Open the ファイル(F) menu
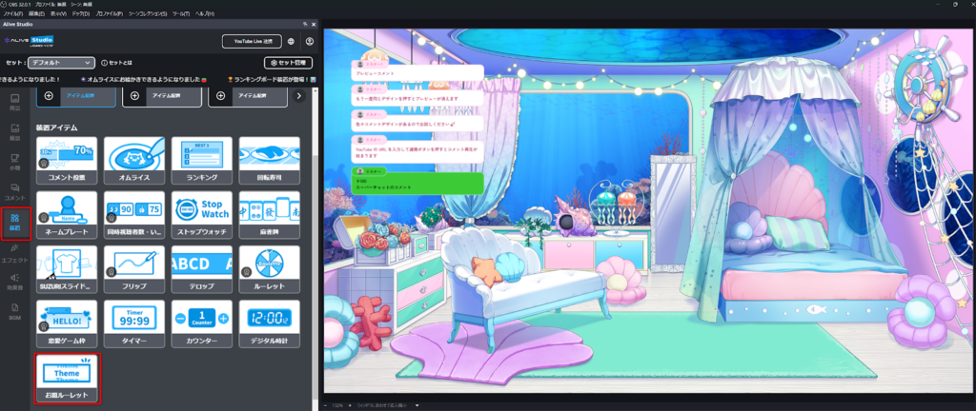Screen dimensions: 976x411 13,14
